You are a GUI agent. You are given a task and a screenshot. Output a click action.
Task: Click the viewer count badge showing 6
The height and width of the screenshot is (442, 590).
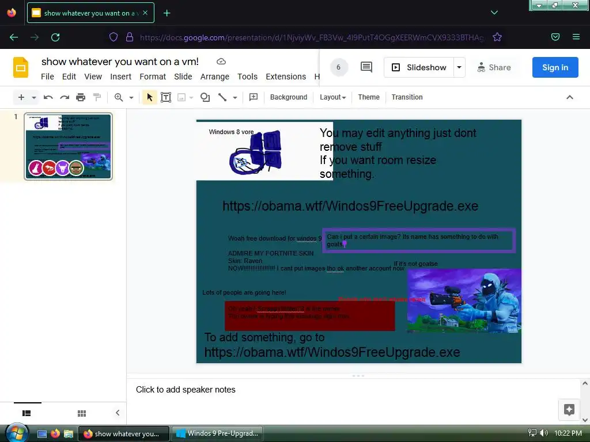pos(339,67)
